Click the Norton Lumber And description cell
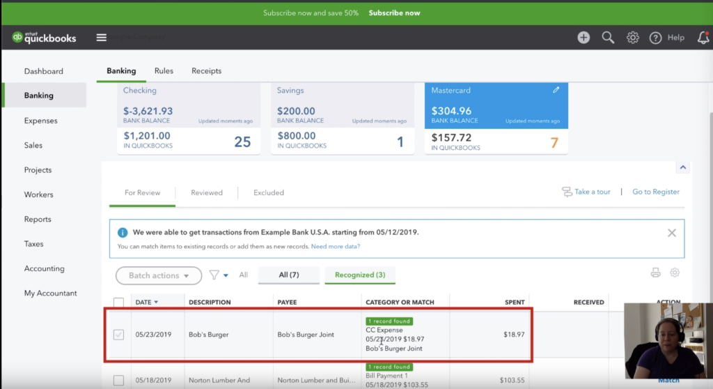713x389 pixels. tap(219, 381)
